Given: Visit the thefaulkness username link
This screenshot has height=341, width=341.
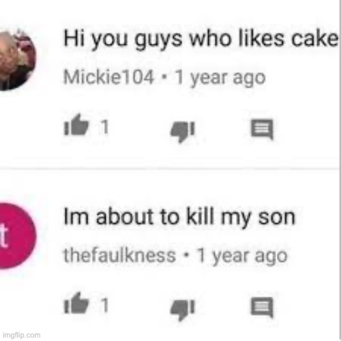Looking at the screenshot, I should [120, 256].
